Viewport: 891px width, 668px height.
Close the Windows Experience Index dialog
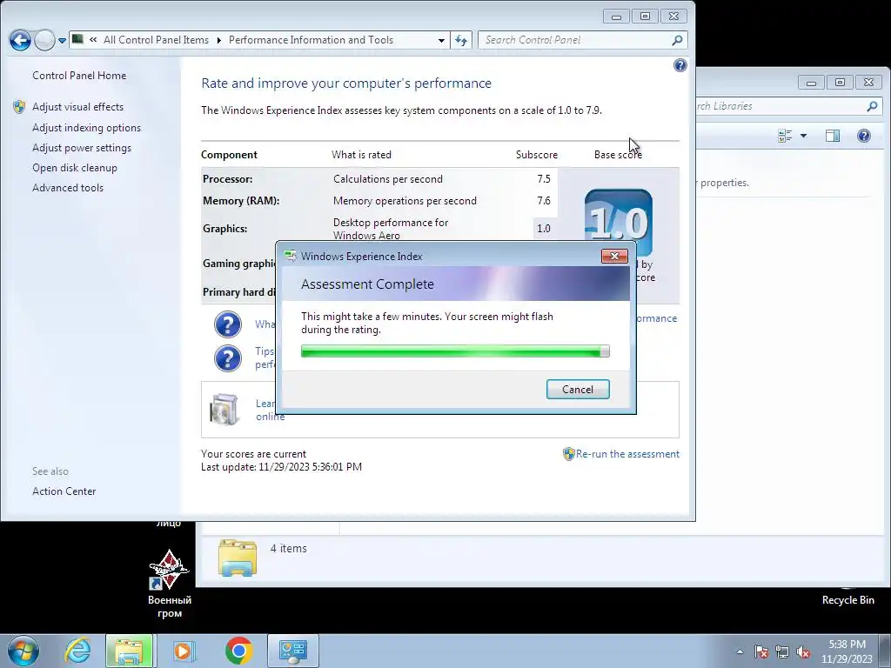click(x=614, y=257)
